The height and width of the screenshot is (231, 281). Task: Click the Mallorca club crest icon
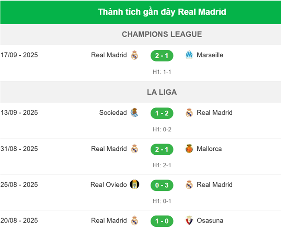tap(189, 149)
